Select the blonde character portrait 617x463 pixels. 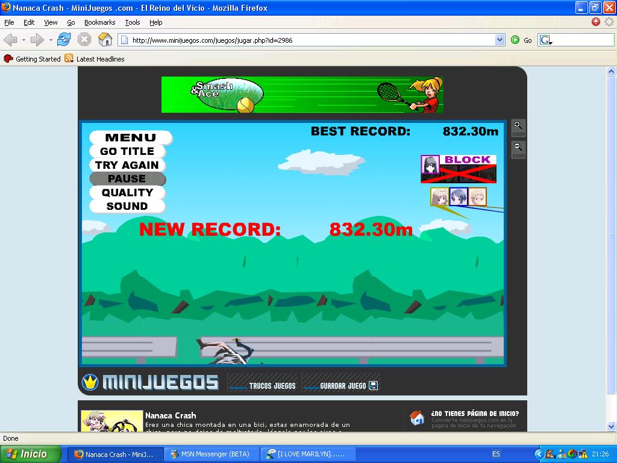(x=439, y=197)
